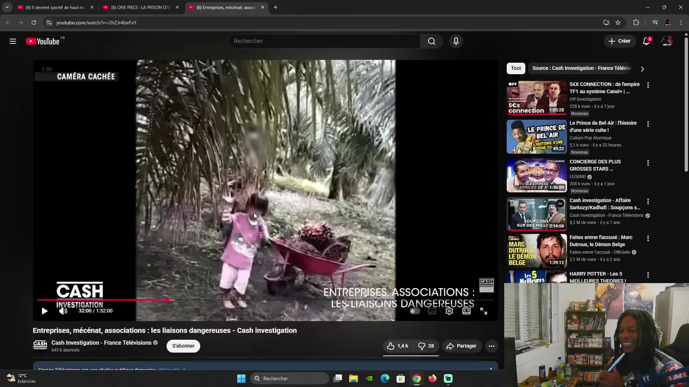This screenshot has height=387, width=689.
Task: Open Windows Start menu
Action: click(x=241, y=378)
